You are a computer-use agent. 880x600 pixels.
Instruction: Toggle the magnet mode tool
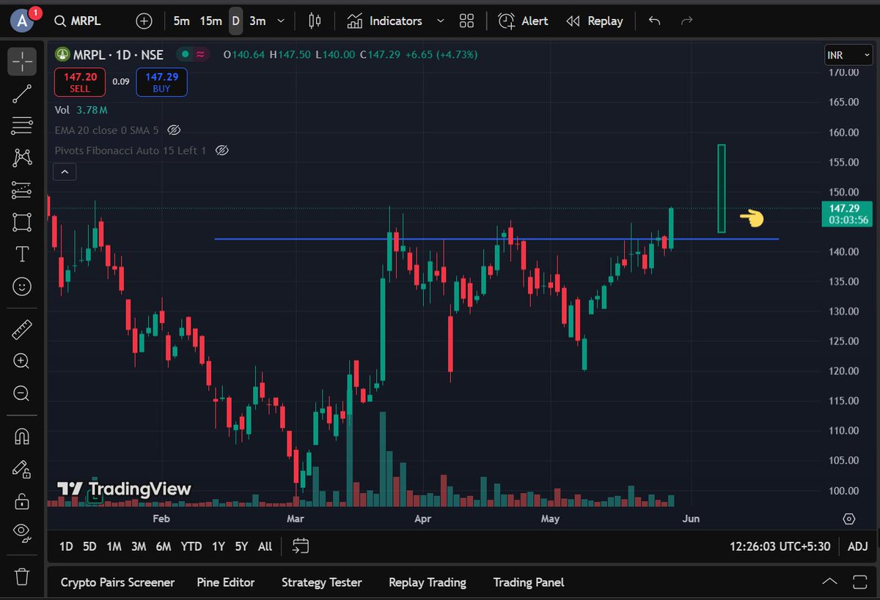click(x=22, y=437)
